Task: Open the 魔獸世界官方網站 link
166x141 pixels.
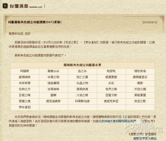Action: click(x=145, y=138)
